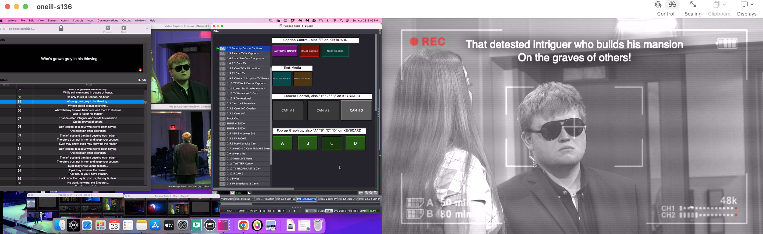Image resolution: width=763 pixels, height=234 pixels.
Task: Select CAM #2
Action: coord(323,110)
